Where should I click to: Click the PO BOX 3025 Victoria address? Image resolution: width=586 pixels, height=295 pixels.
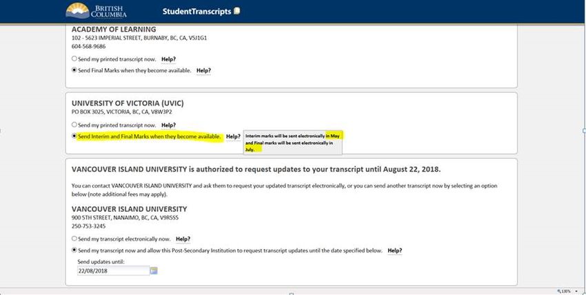pos(122,112)
